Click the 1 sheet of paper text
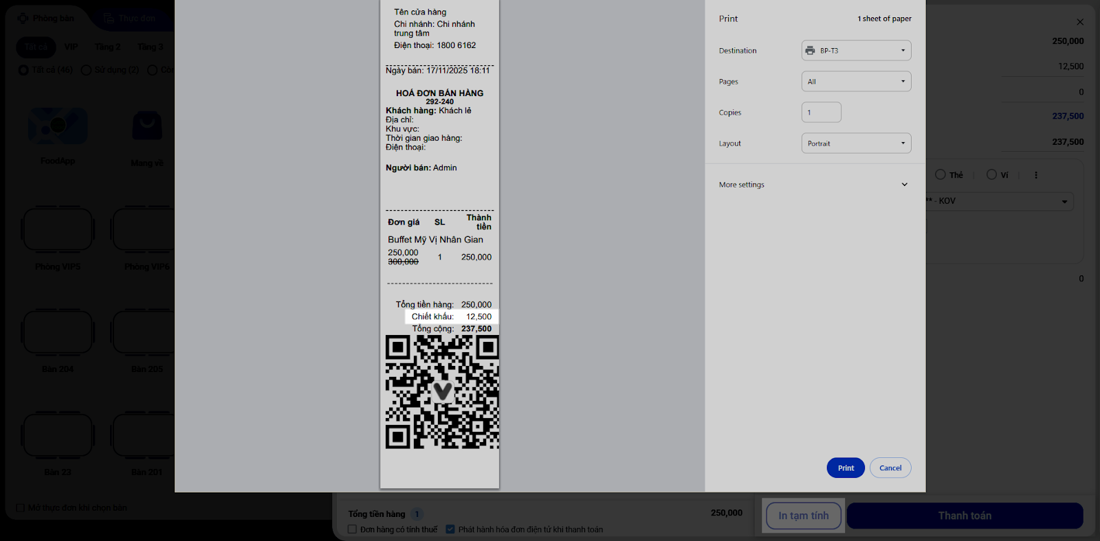 point(884,19)
